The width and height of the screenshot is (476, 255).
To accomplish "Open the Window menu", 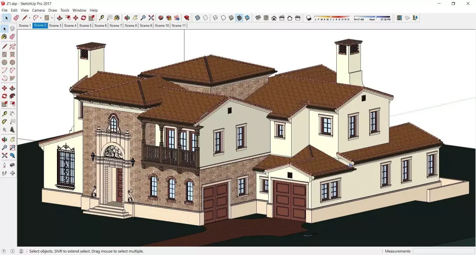I will [x=79, y=10].
